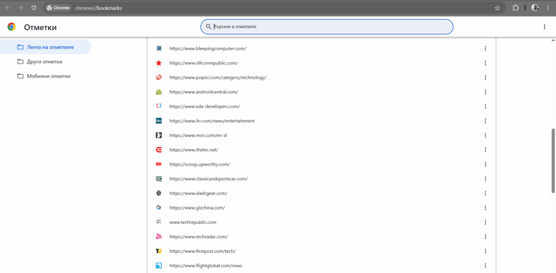Viewport: 556px width, 273px height.
Task: Click the bookmarks search field
Action: (326, 27)
